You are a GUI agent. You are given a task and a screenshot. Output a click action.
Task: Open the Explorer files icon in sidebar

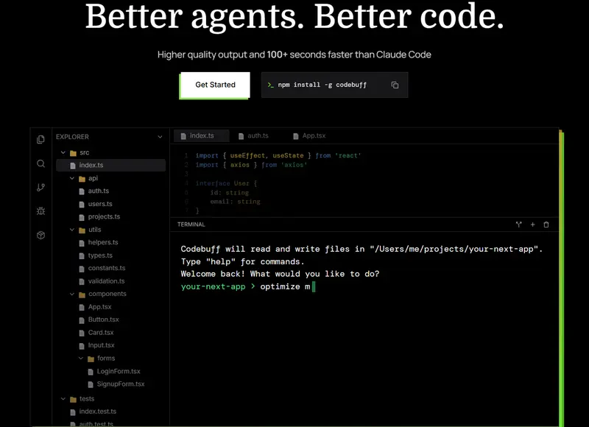[41, 140]
